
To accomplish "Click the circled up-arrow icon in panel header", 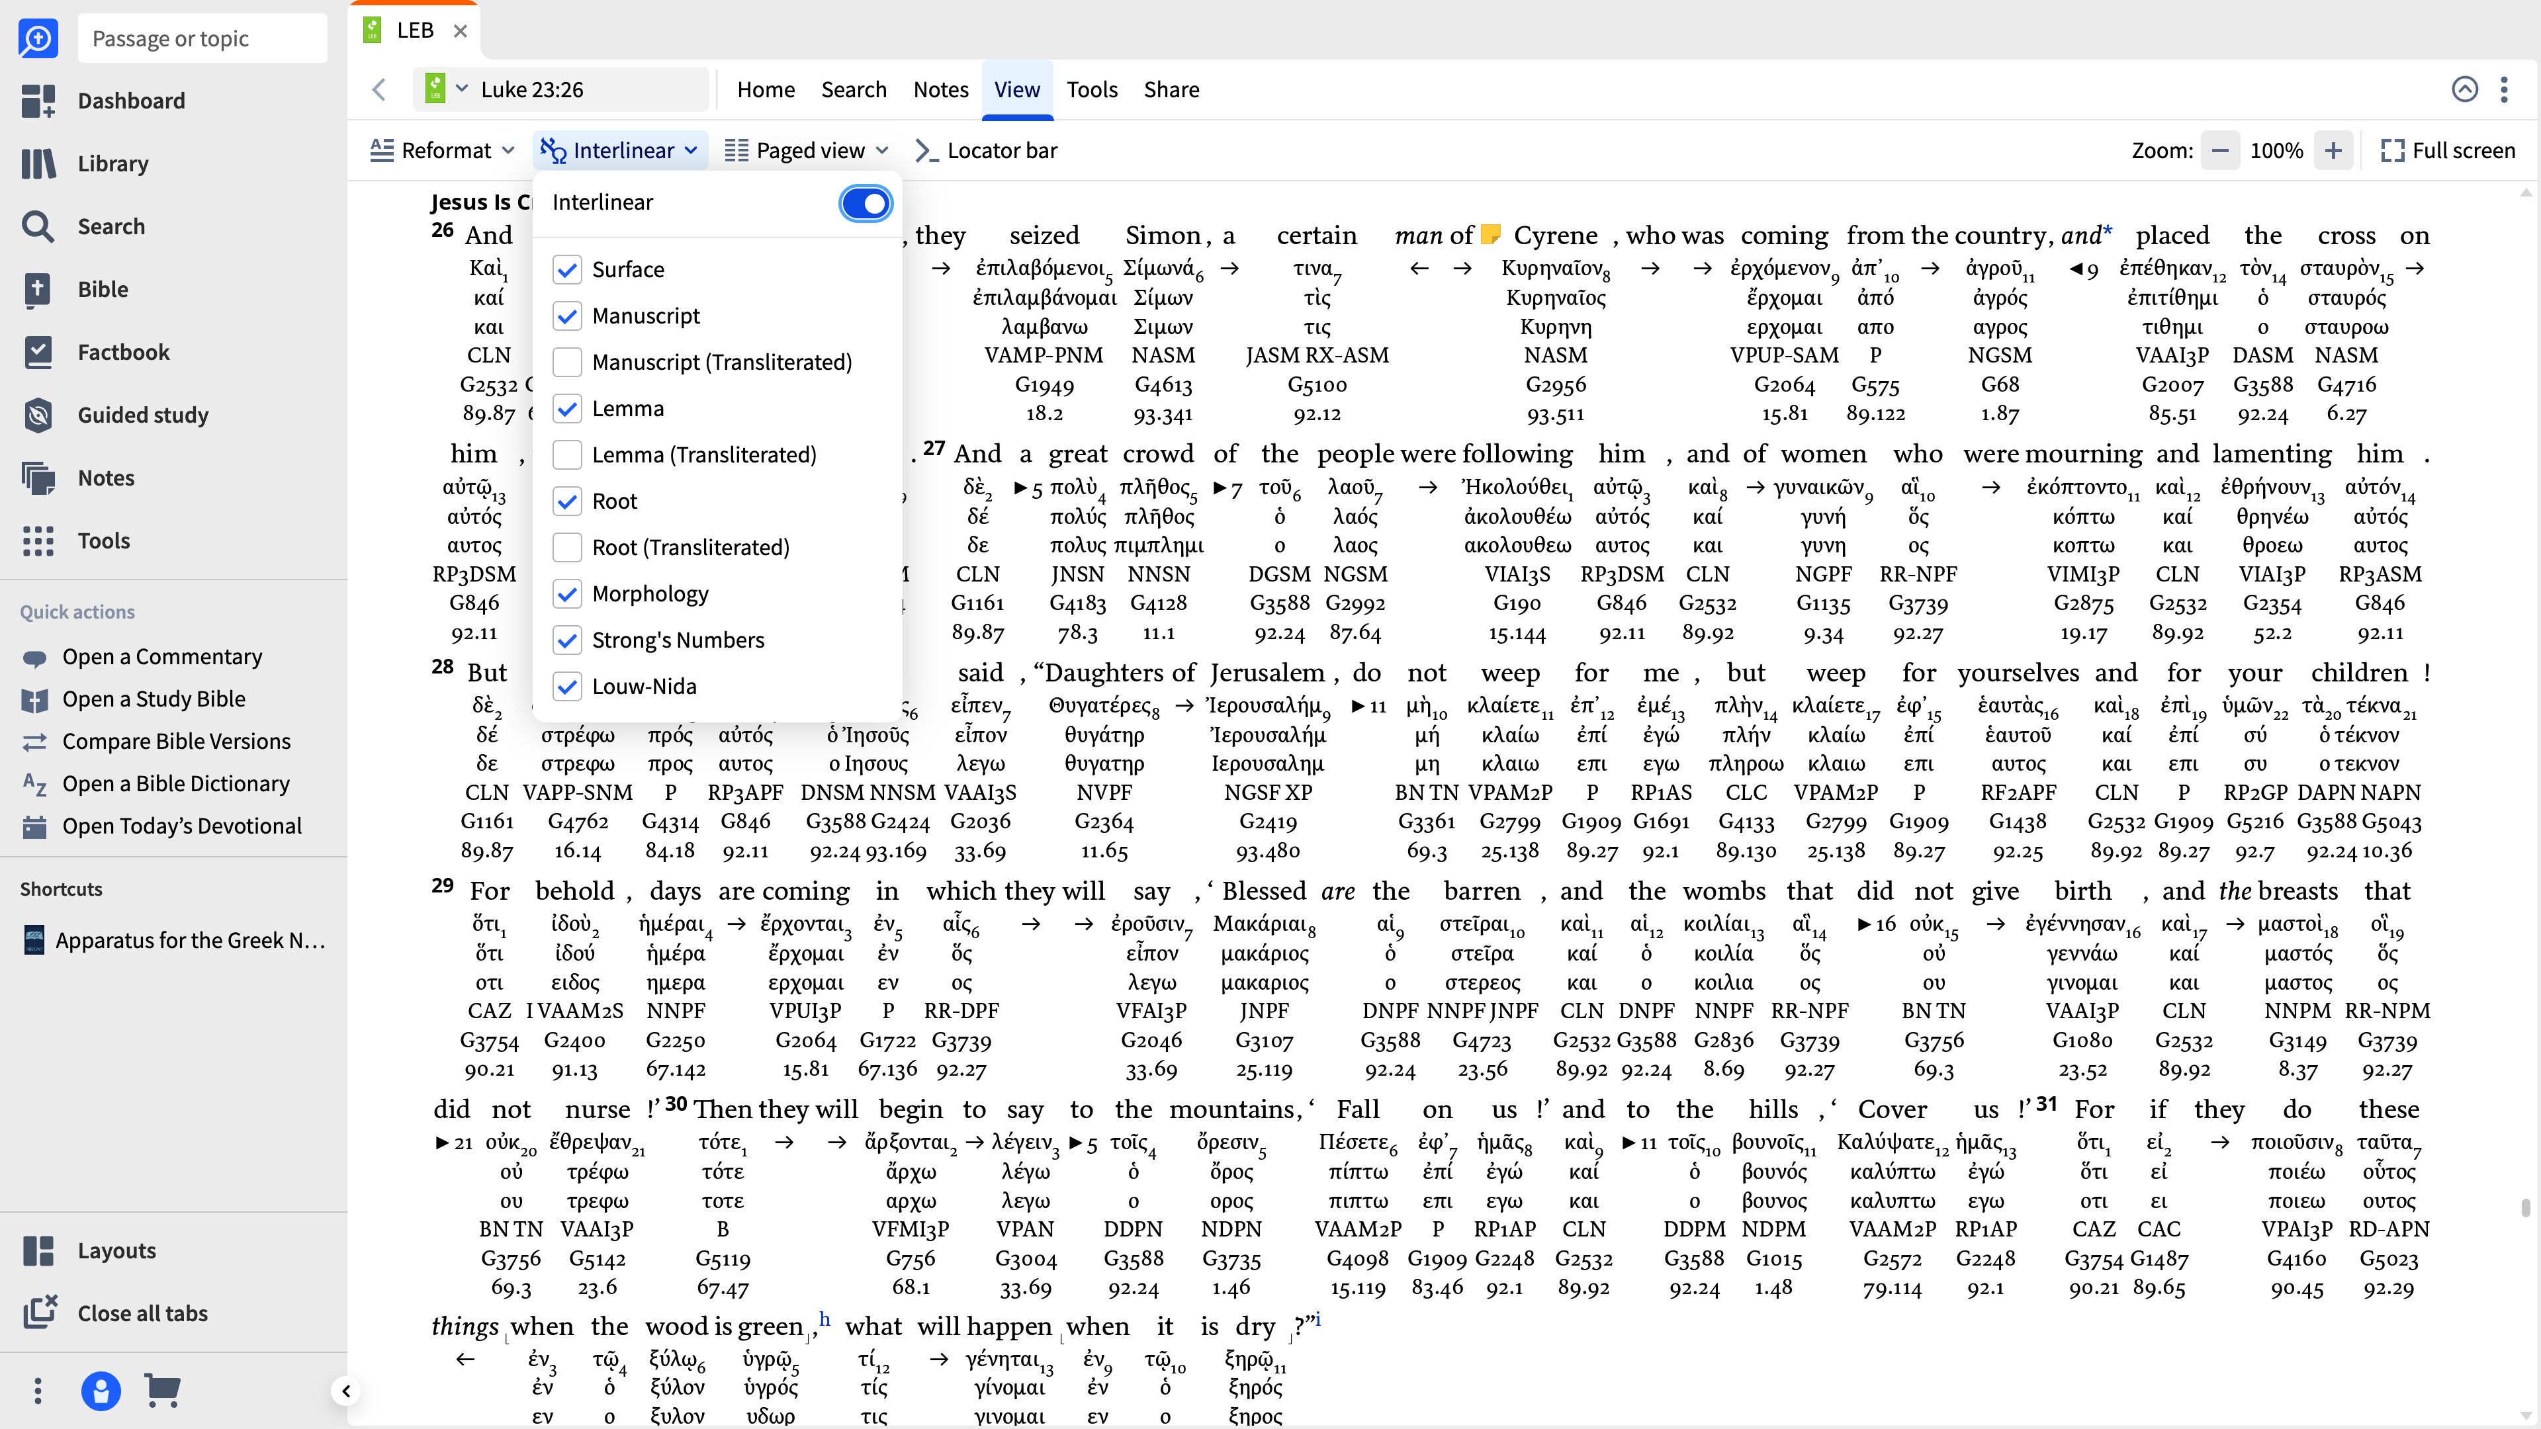I will (x=2464, y=90).
